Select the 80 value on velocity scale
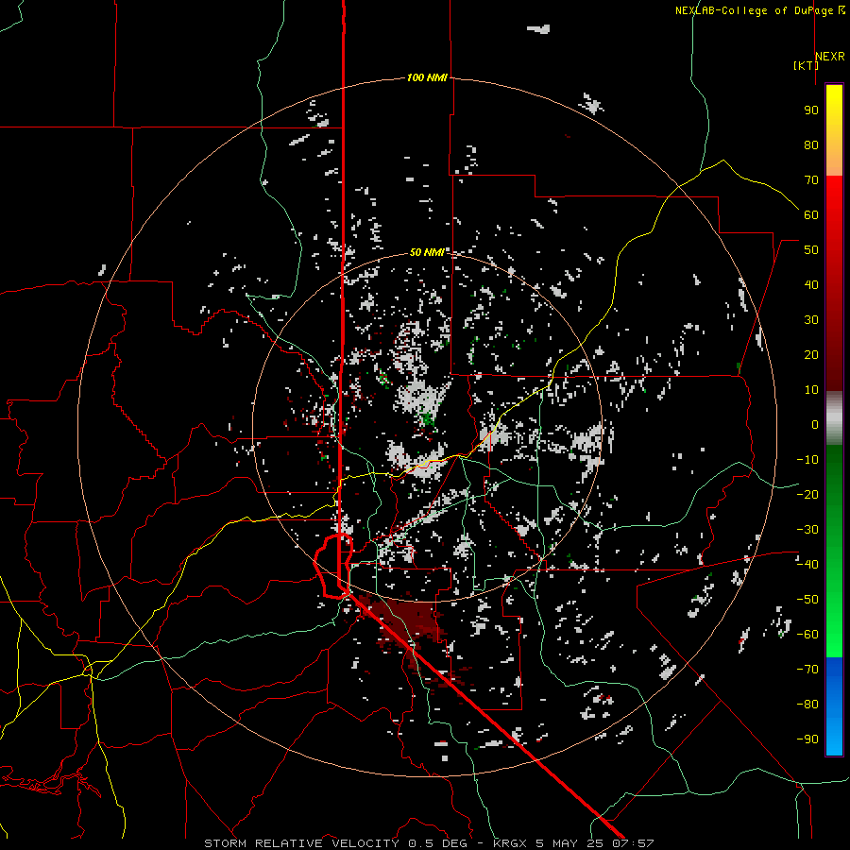The width and height of the screenshot is (850, 850). (x=811, y=144)
